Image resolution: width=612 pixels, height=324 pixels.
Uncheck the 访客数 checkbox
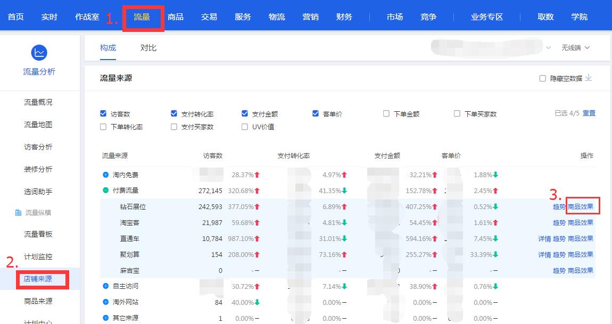tap(103, 113)
